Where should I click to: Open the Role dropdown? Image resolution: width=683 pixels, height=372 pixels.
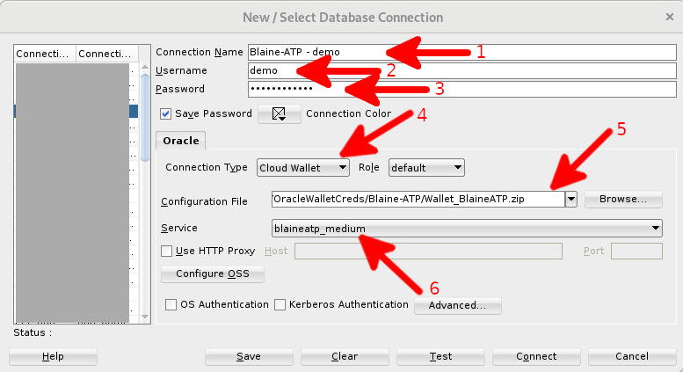click(426, 168)
